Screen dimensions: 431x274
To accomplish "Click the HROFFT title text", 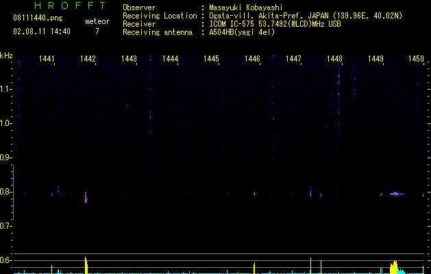I will (x=70, y=5).
